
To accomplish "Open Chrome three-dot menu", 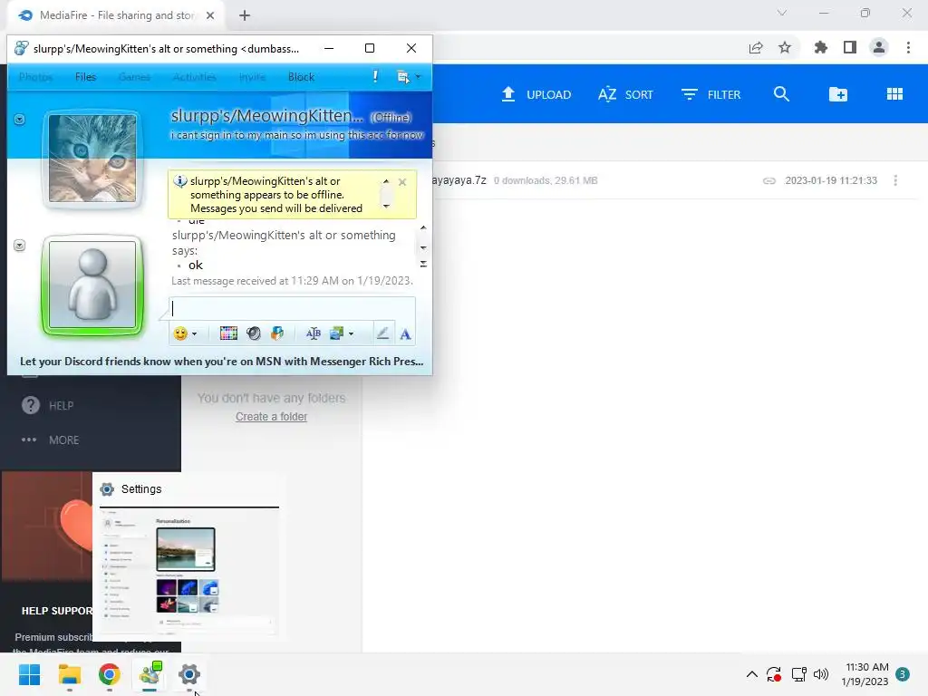I will [x=908, y=47].
